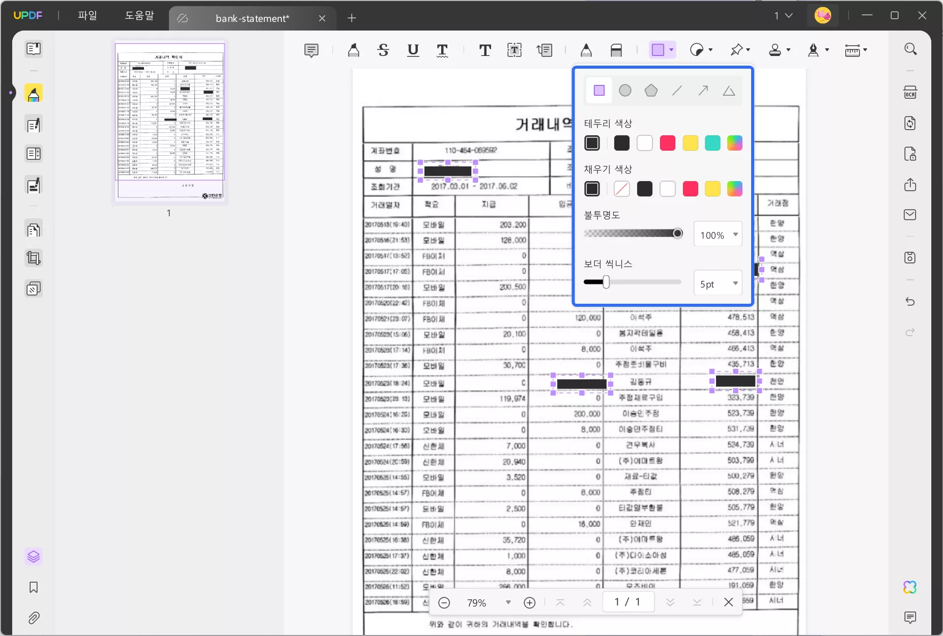Open the opacity 100% dropdown
The width and height of the screenshot is (943, 636).
718,235
